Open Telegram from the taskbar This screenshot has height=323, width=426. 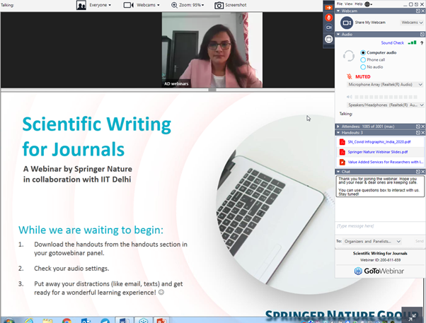105,321
